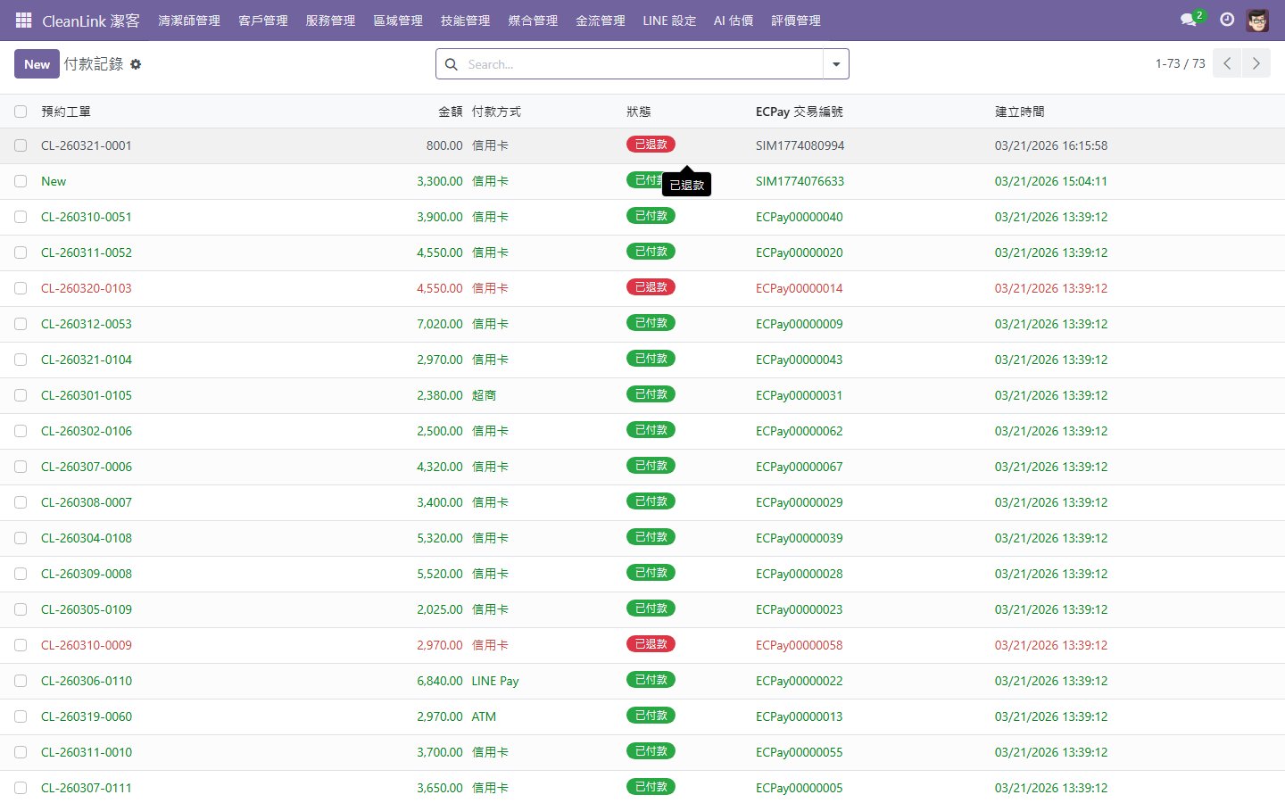This screenshot has width=1285, height=803.
Task: Open the 清潔師管理 menu
Action: tap(189, 21)
